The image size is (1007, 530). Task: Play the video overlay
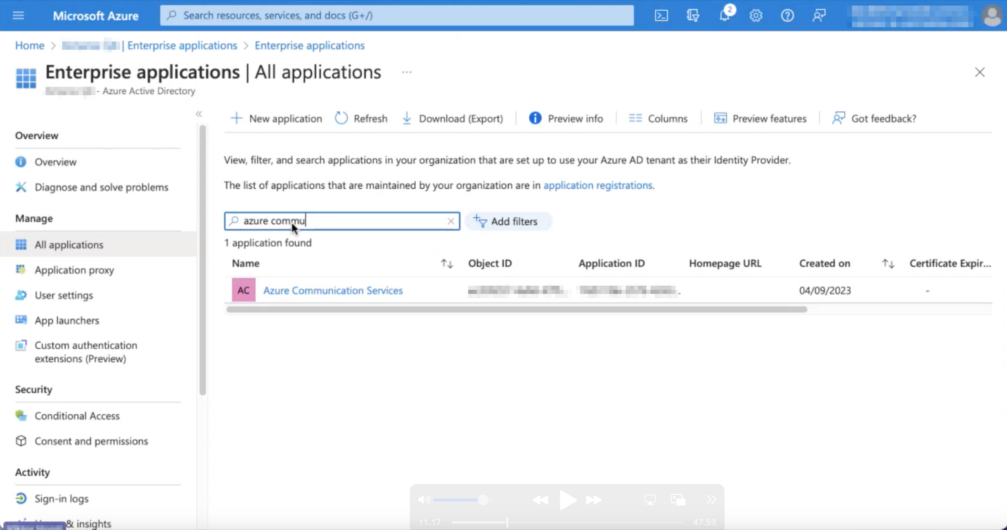(567, 500)
